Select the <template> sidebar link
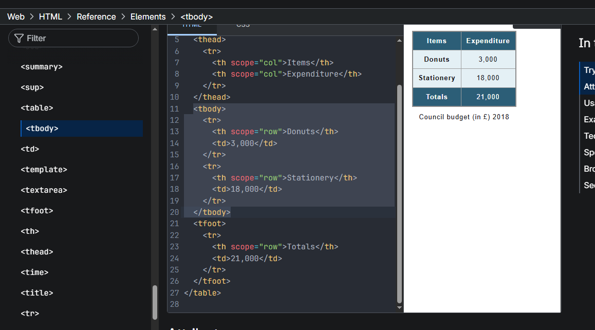Screen dimensions: 595x330 pyautogui.click(x=44, y=170)
